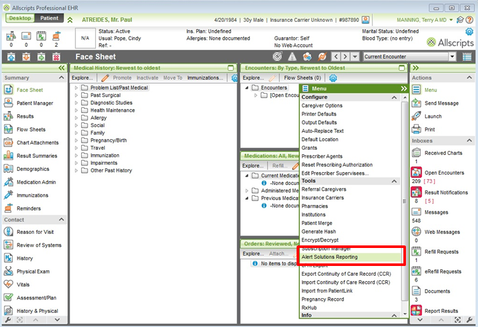Click the previous encounter arrow button
Screen dimensions: 478x327
(336, 57)
